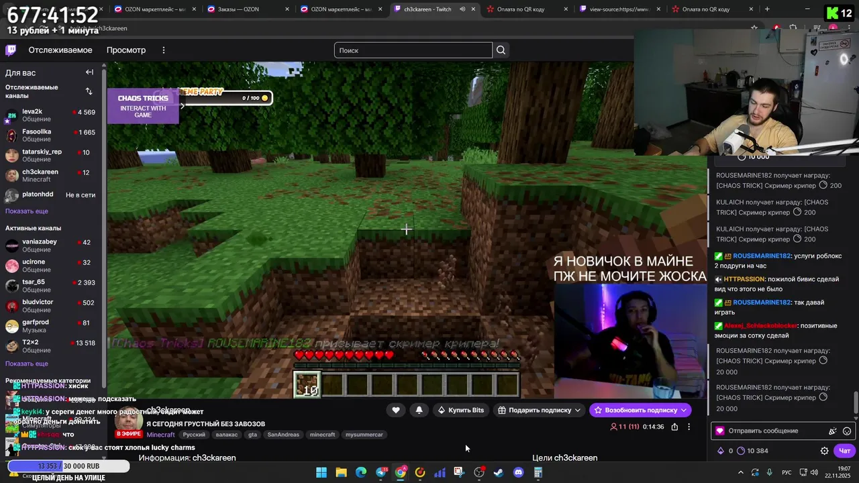Share the stream with the share icon

pos(674,427)
